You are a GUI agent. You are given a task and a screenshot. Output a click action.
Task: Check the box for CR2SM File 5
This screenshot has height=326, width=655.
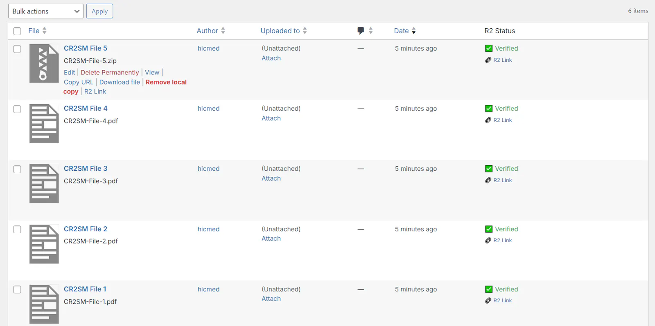17,49
